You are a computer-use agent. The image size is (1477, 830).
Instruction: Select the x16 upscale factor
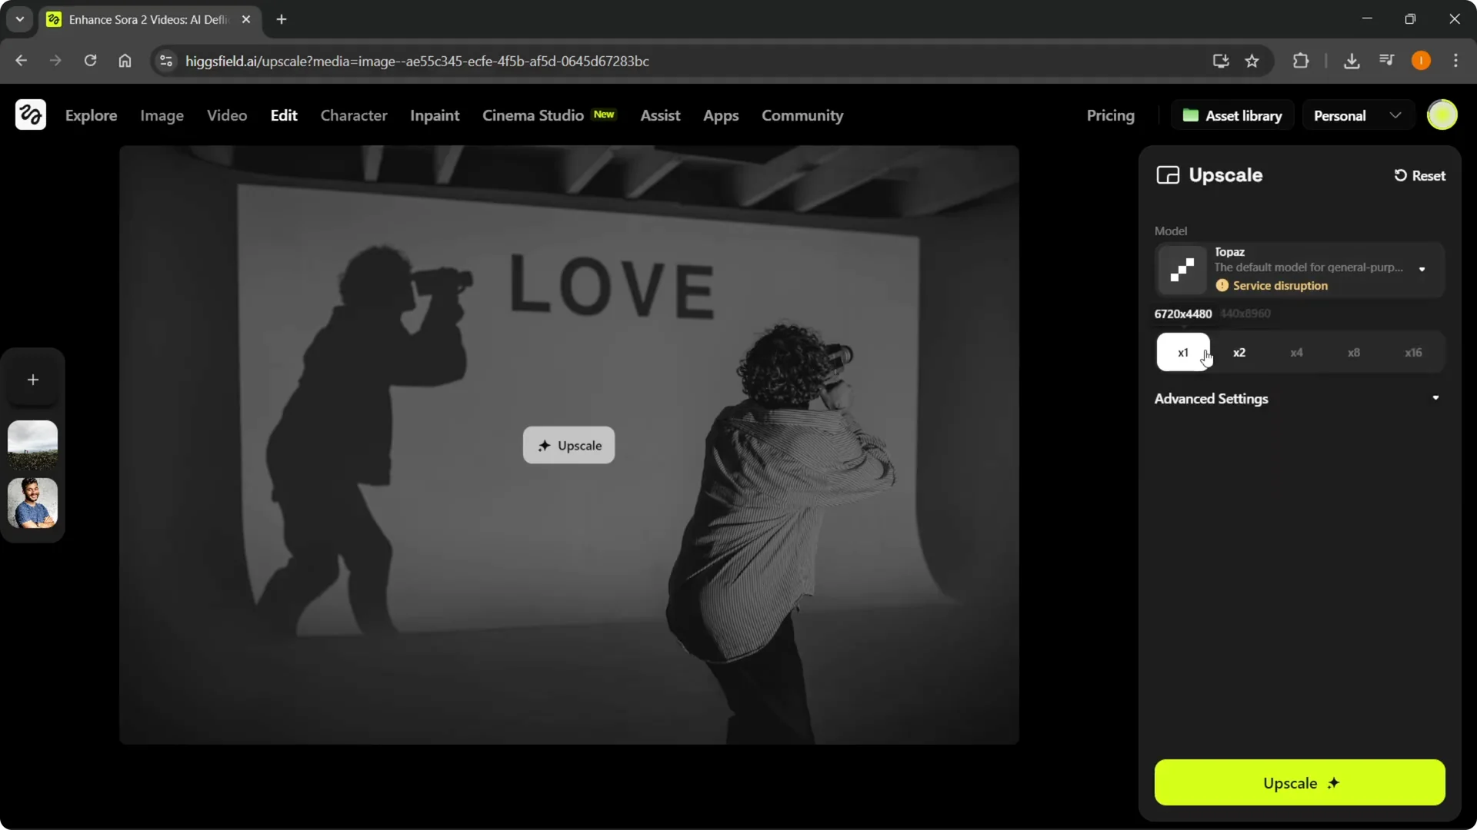(x=1414, y=352)
